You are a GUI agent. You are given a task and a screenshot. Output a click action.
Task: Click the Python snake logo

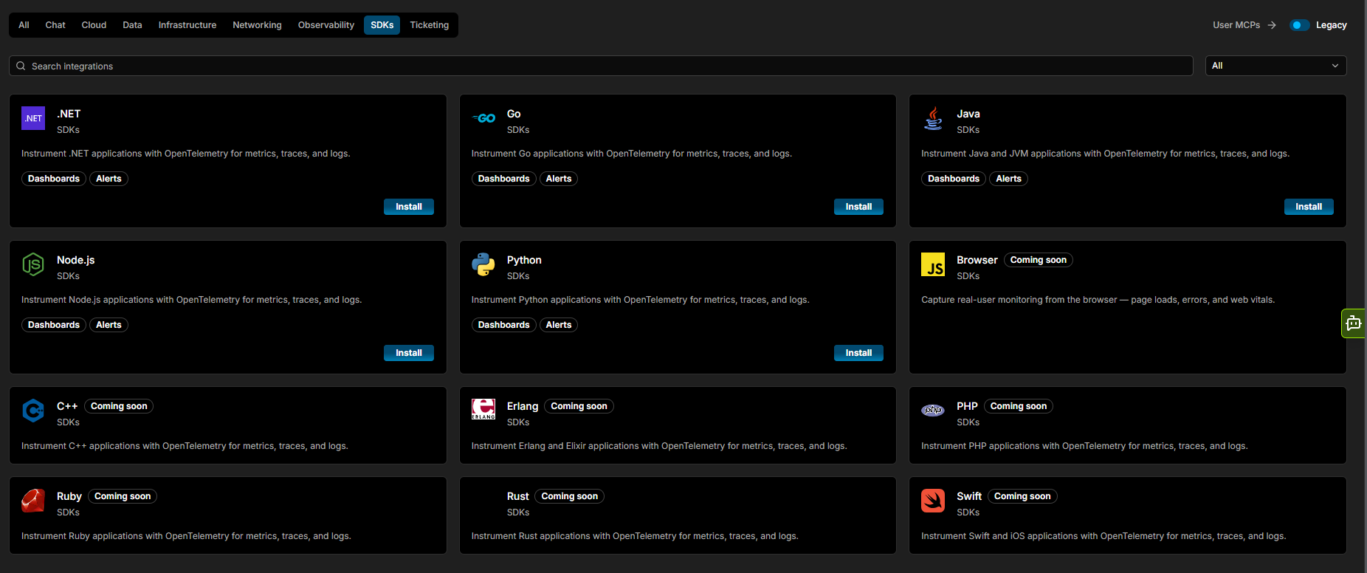(x=483, y=264)
